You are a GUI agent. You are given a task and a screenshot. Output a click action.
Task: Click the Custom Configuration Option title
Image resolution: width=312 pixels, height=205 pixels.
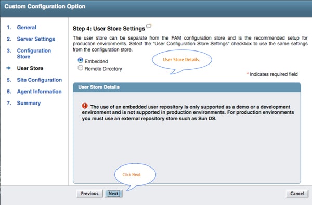click(45, 7)
